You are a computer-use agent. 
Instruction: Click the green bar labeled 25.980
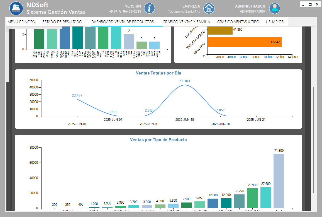(x=252, y=198)
